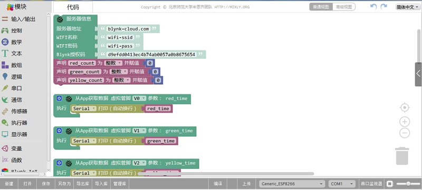Screen dimensions: 422x190
Task: Switch to 普通视图 view mode
Action: click(x=321, y=7)
